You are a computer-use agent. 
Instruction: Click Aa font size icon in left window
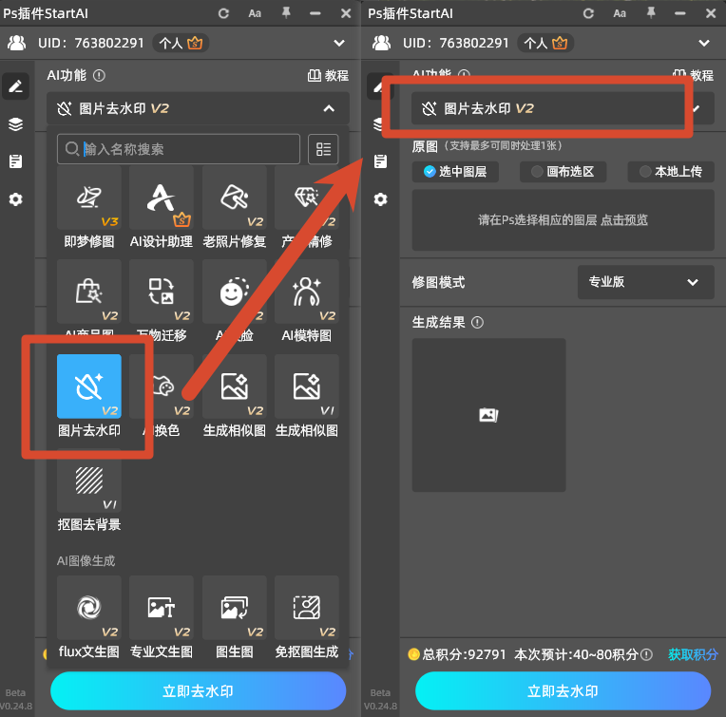(x=255, y=13)
